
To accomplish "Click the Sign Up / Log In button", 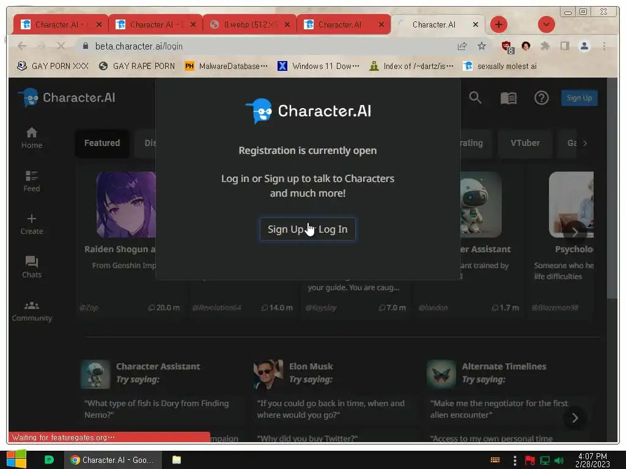I will pyautogui.click(x=307, y=230).
